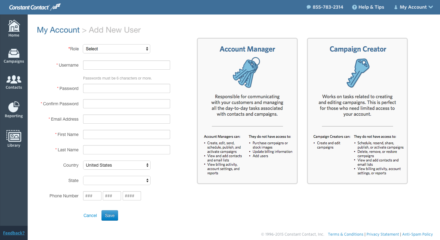Open the Country dropdown set to United States
Screen dimensions: 440x240
click(117, 165)
